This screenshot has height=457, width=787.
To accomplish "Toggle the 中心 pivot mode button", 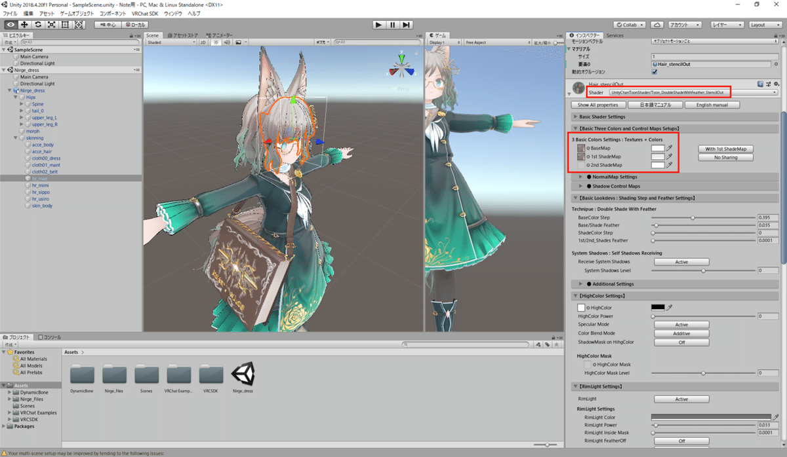I will [106, 24].
